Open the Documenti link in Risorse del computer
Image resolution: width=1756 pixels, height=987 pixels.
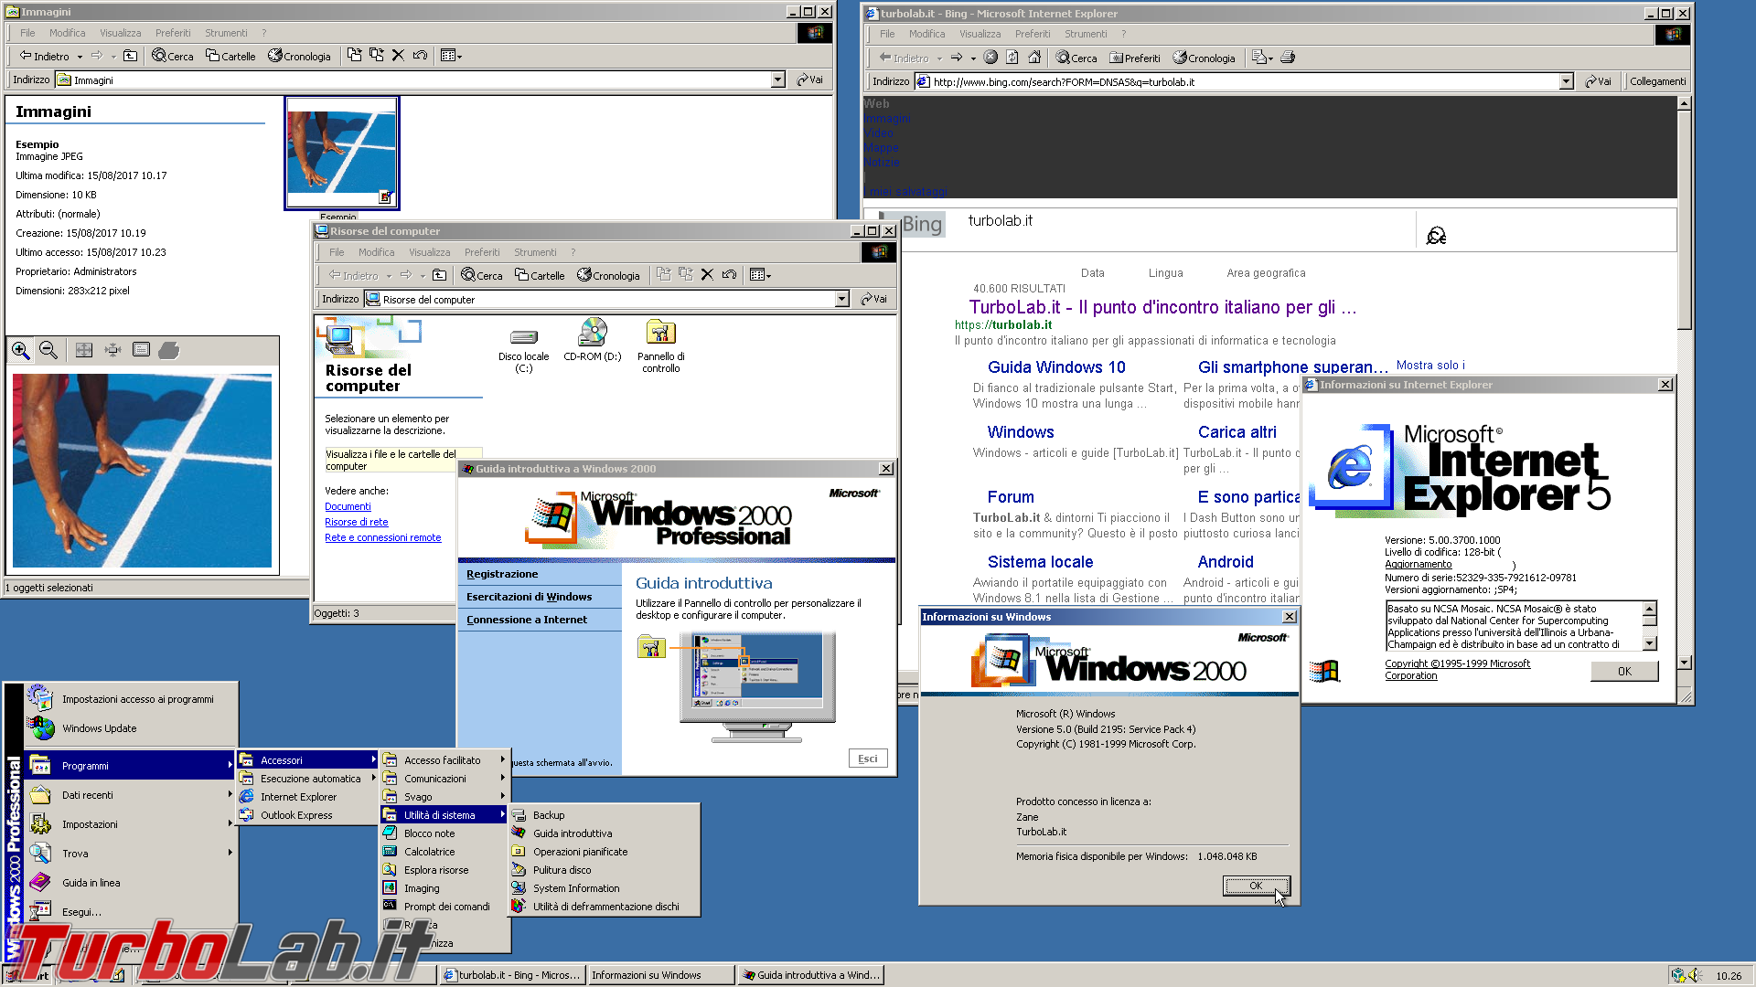click(x=348, y=506)
